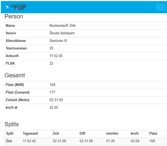
Task: Click the min/km column header
Action: point(112,133)
